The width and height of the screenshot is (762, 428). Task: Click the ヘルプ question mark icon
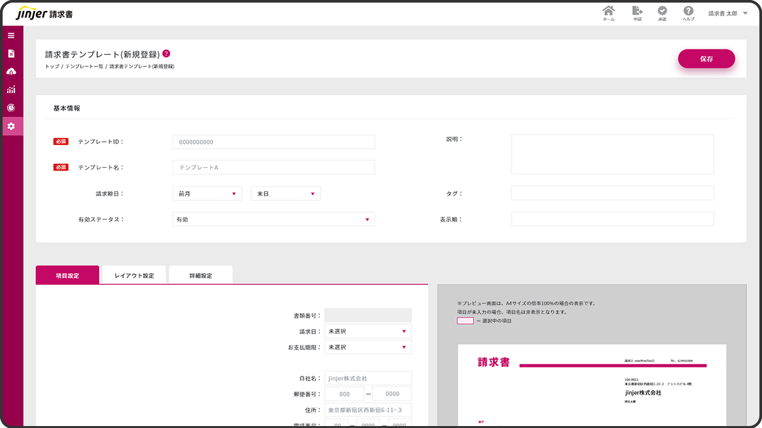[688, 12]
